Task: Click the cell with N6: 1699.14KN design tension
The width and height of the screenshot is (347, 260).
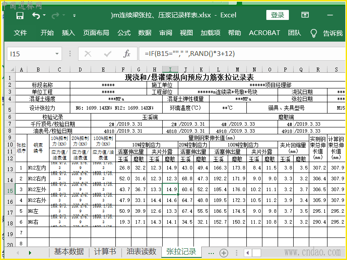Action: coord(116,108)
